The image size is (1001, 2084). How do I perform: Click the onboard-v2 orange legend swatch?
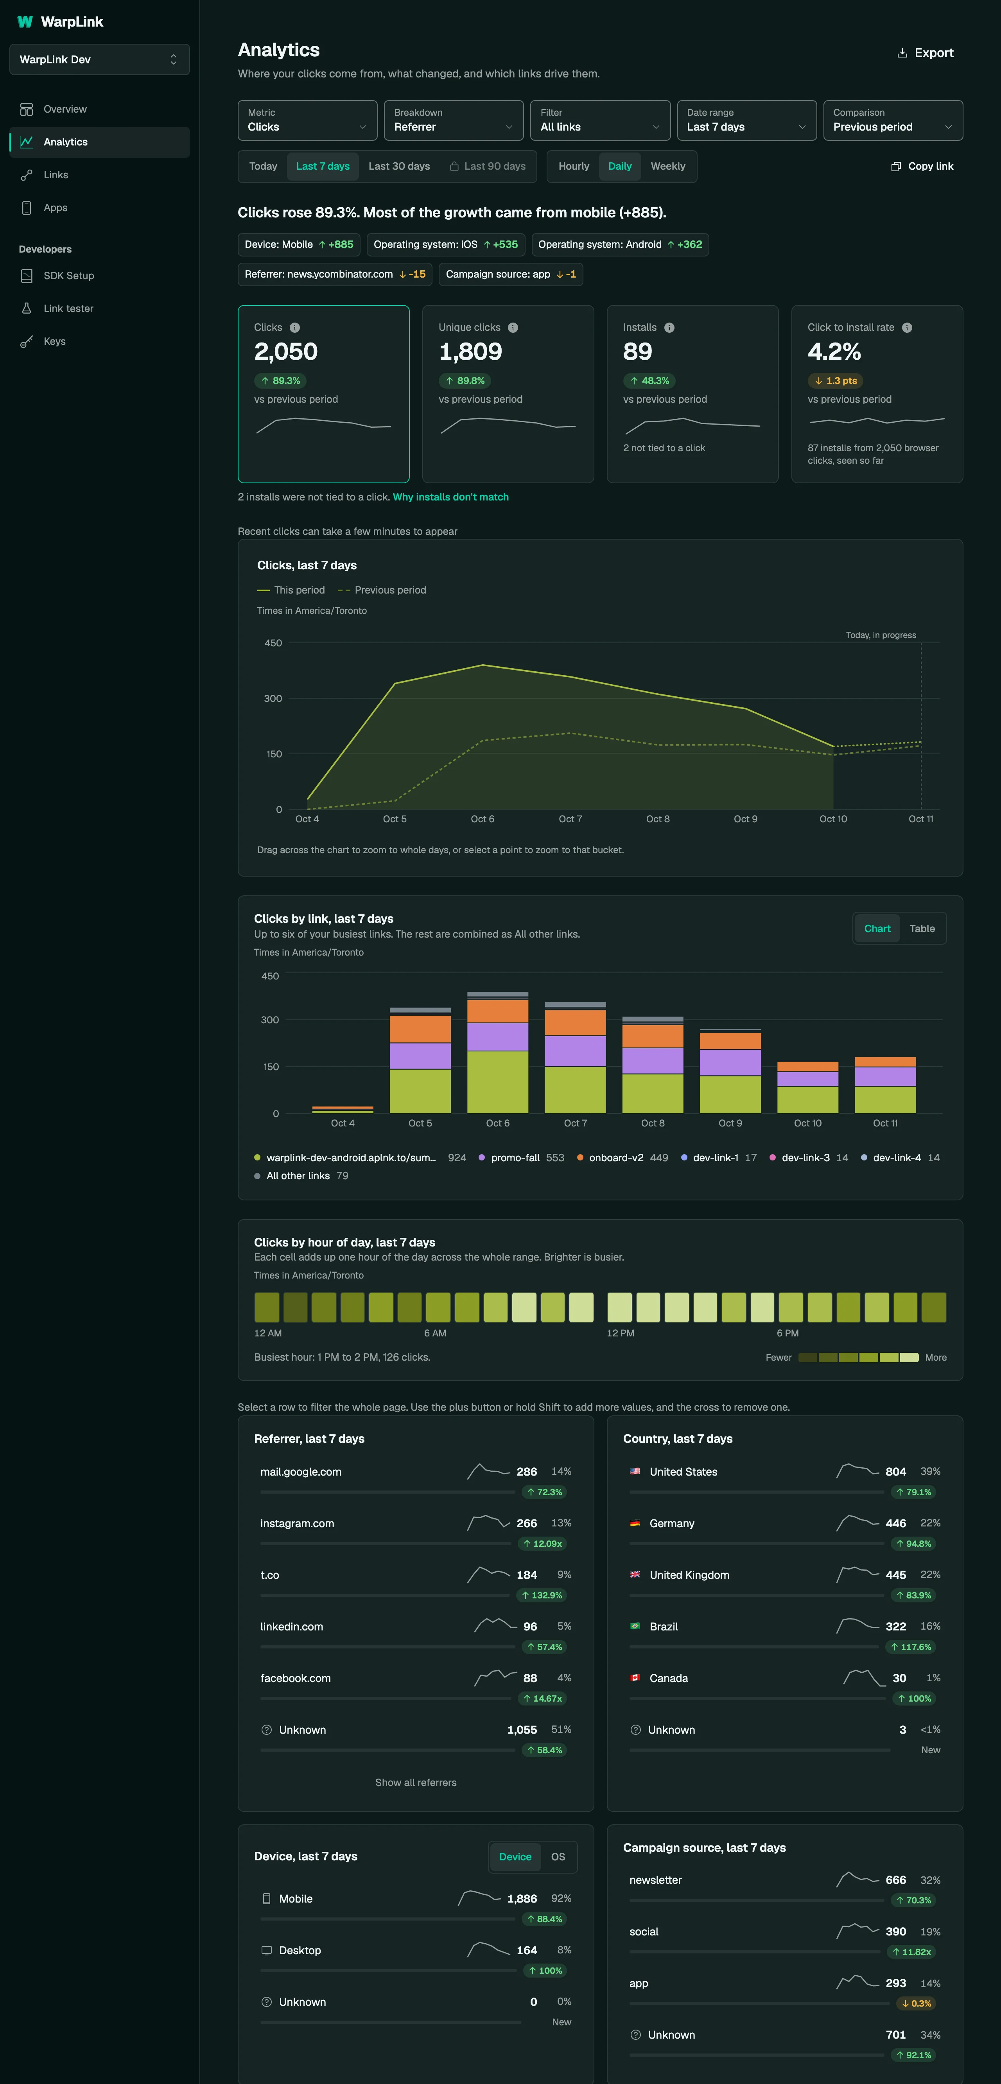580,1158
